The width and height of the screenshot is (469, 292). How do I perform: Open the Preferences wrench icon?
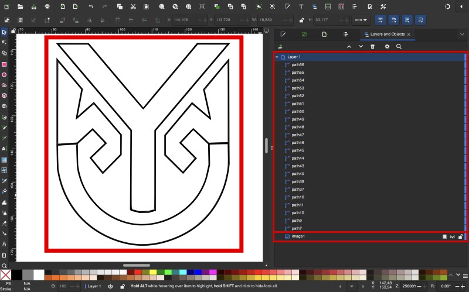(383, 6)
